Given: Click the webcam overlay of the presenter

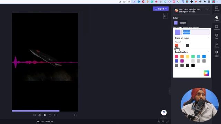Looking at the screenshot, I should coord(200,105).
